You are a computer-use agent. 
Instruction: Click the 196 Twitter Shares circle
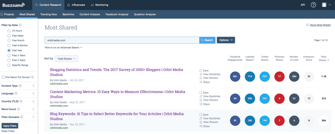(265, 121)
